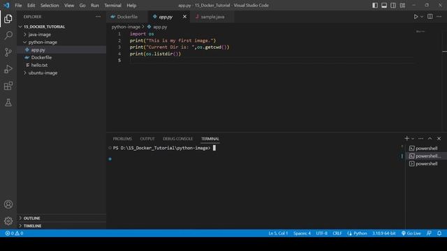Open the File menu
Image resolution: width=447 pixels, height=251 pixels.
[18, 6]
